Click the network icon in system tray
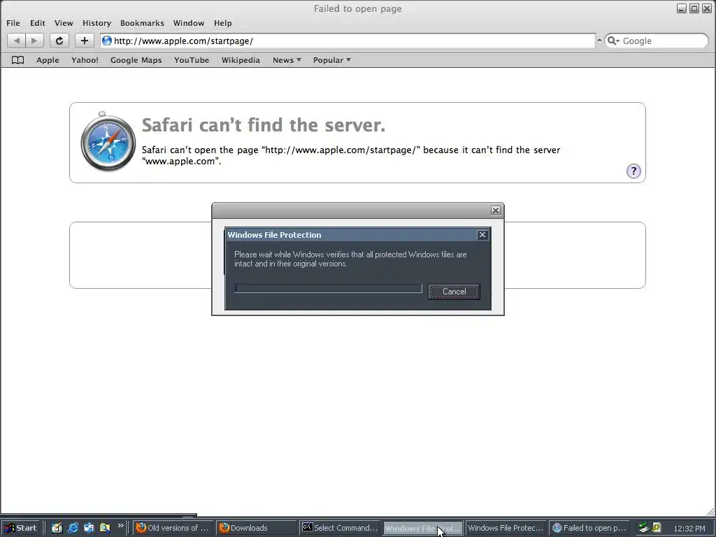The image size is (716, 537). point(644,528)
